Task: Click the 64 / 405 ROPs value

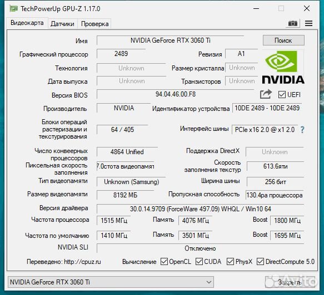Action: click(x=122, y=130)
